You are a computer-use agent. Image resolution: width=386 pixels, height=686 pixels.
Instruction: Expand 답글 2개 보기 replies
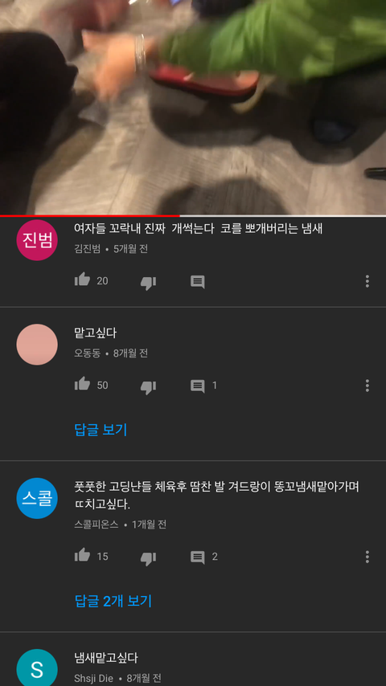pos(113,601)
